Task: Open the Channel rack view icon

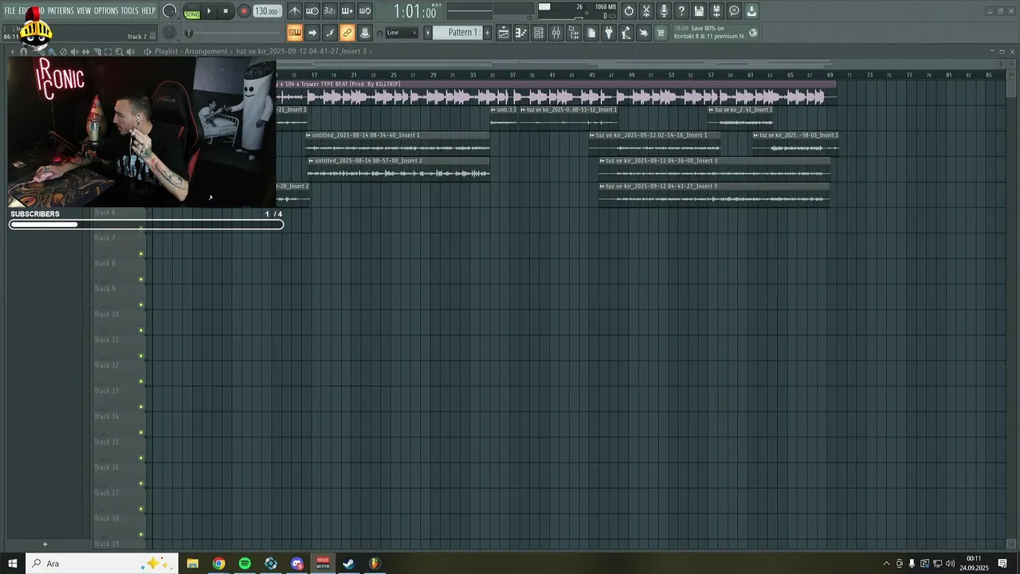Action: click(539, 33)
